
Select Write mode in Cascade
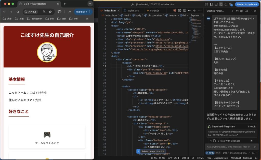tap(210, 153)
